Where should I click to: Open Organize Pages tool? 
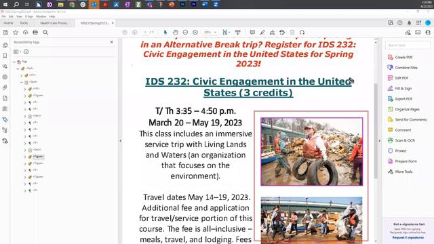tap(403, 109)
